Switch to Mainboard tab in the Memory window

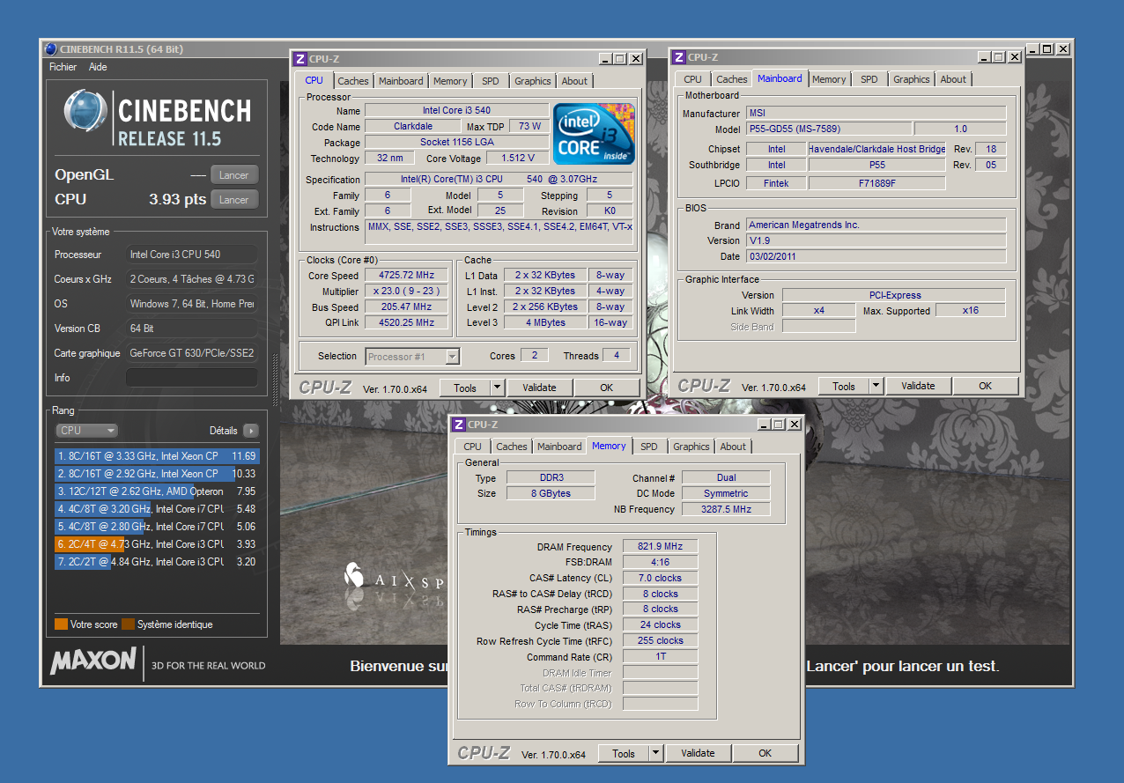(559, 447)
